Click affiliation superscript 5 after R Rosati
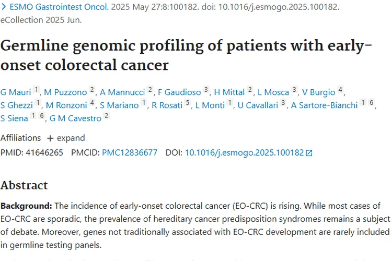Viewport: 392px width, 261px height. [x=188, y=103]
